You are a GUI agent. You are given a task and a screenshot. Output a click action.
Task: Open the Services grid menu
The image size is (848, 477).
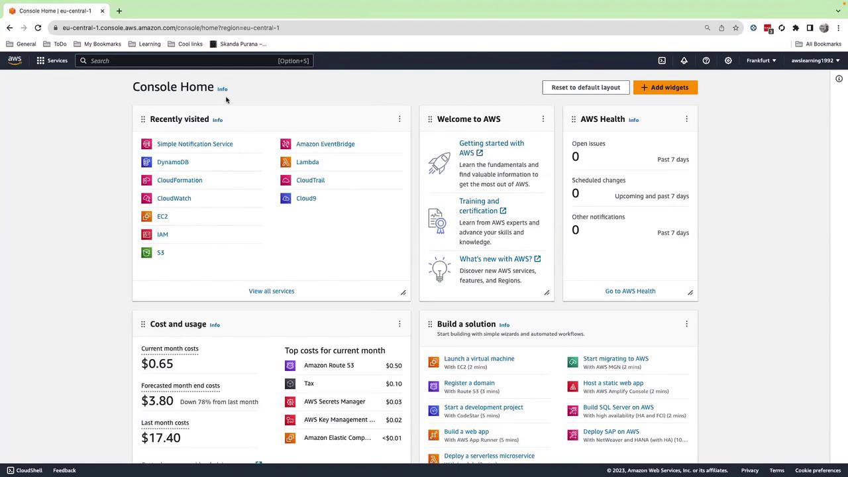[52, 60]
